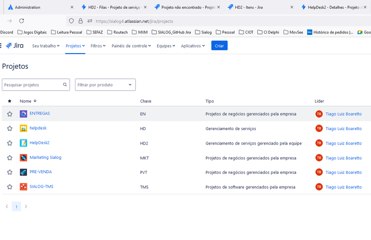Click TB avatar in ENTREGAS row
The width and height of the screenshot is (371, 240).
[x=319, y=114]
